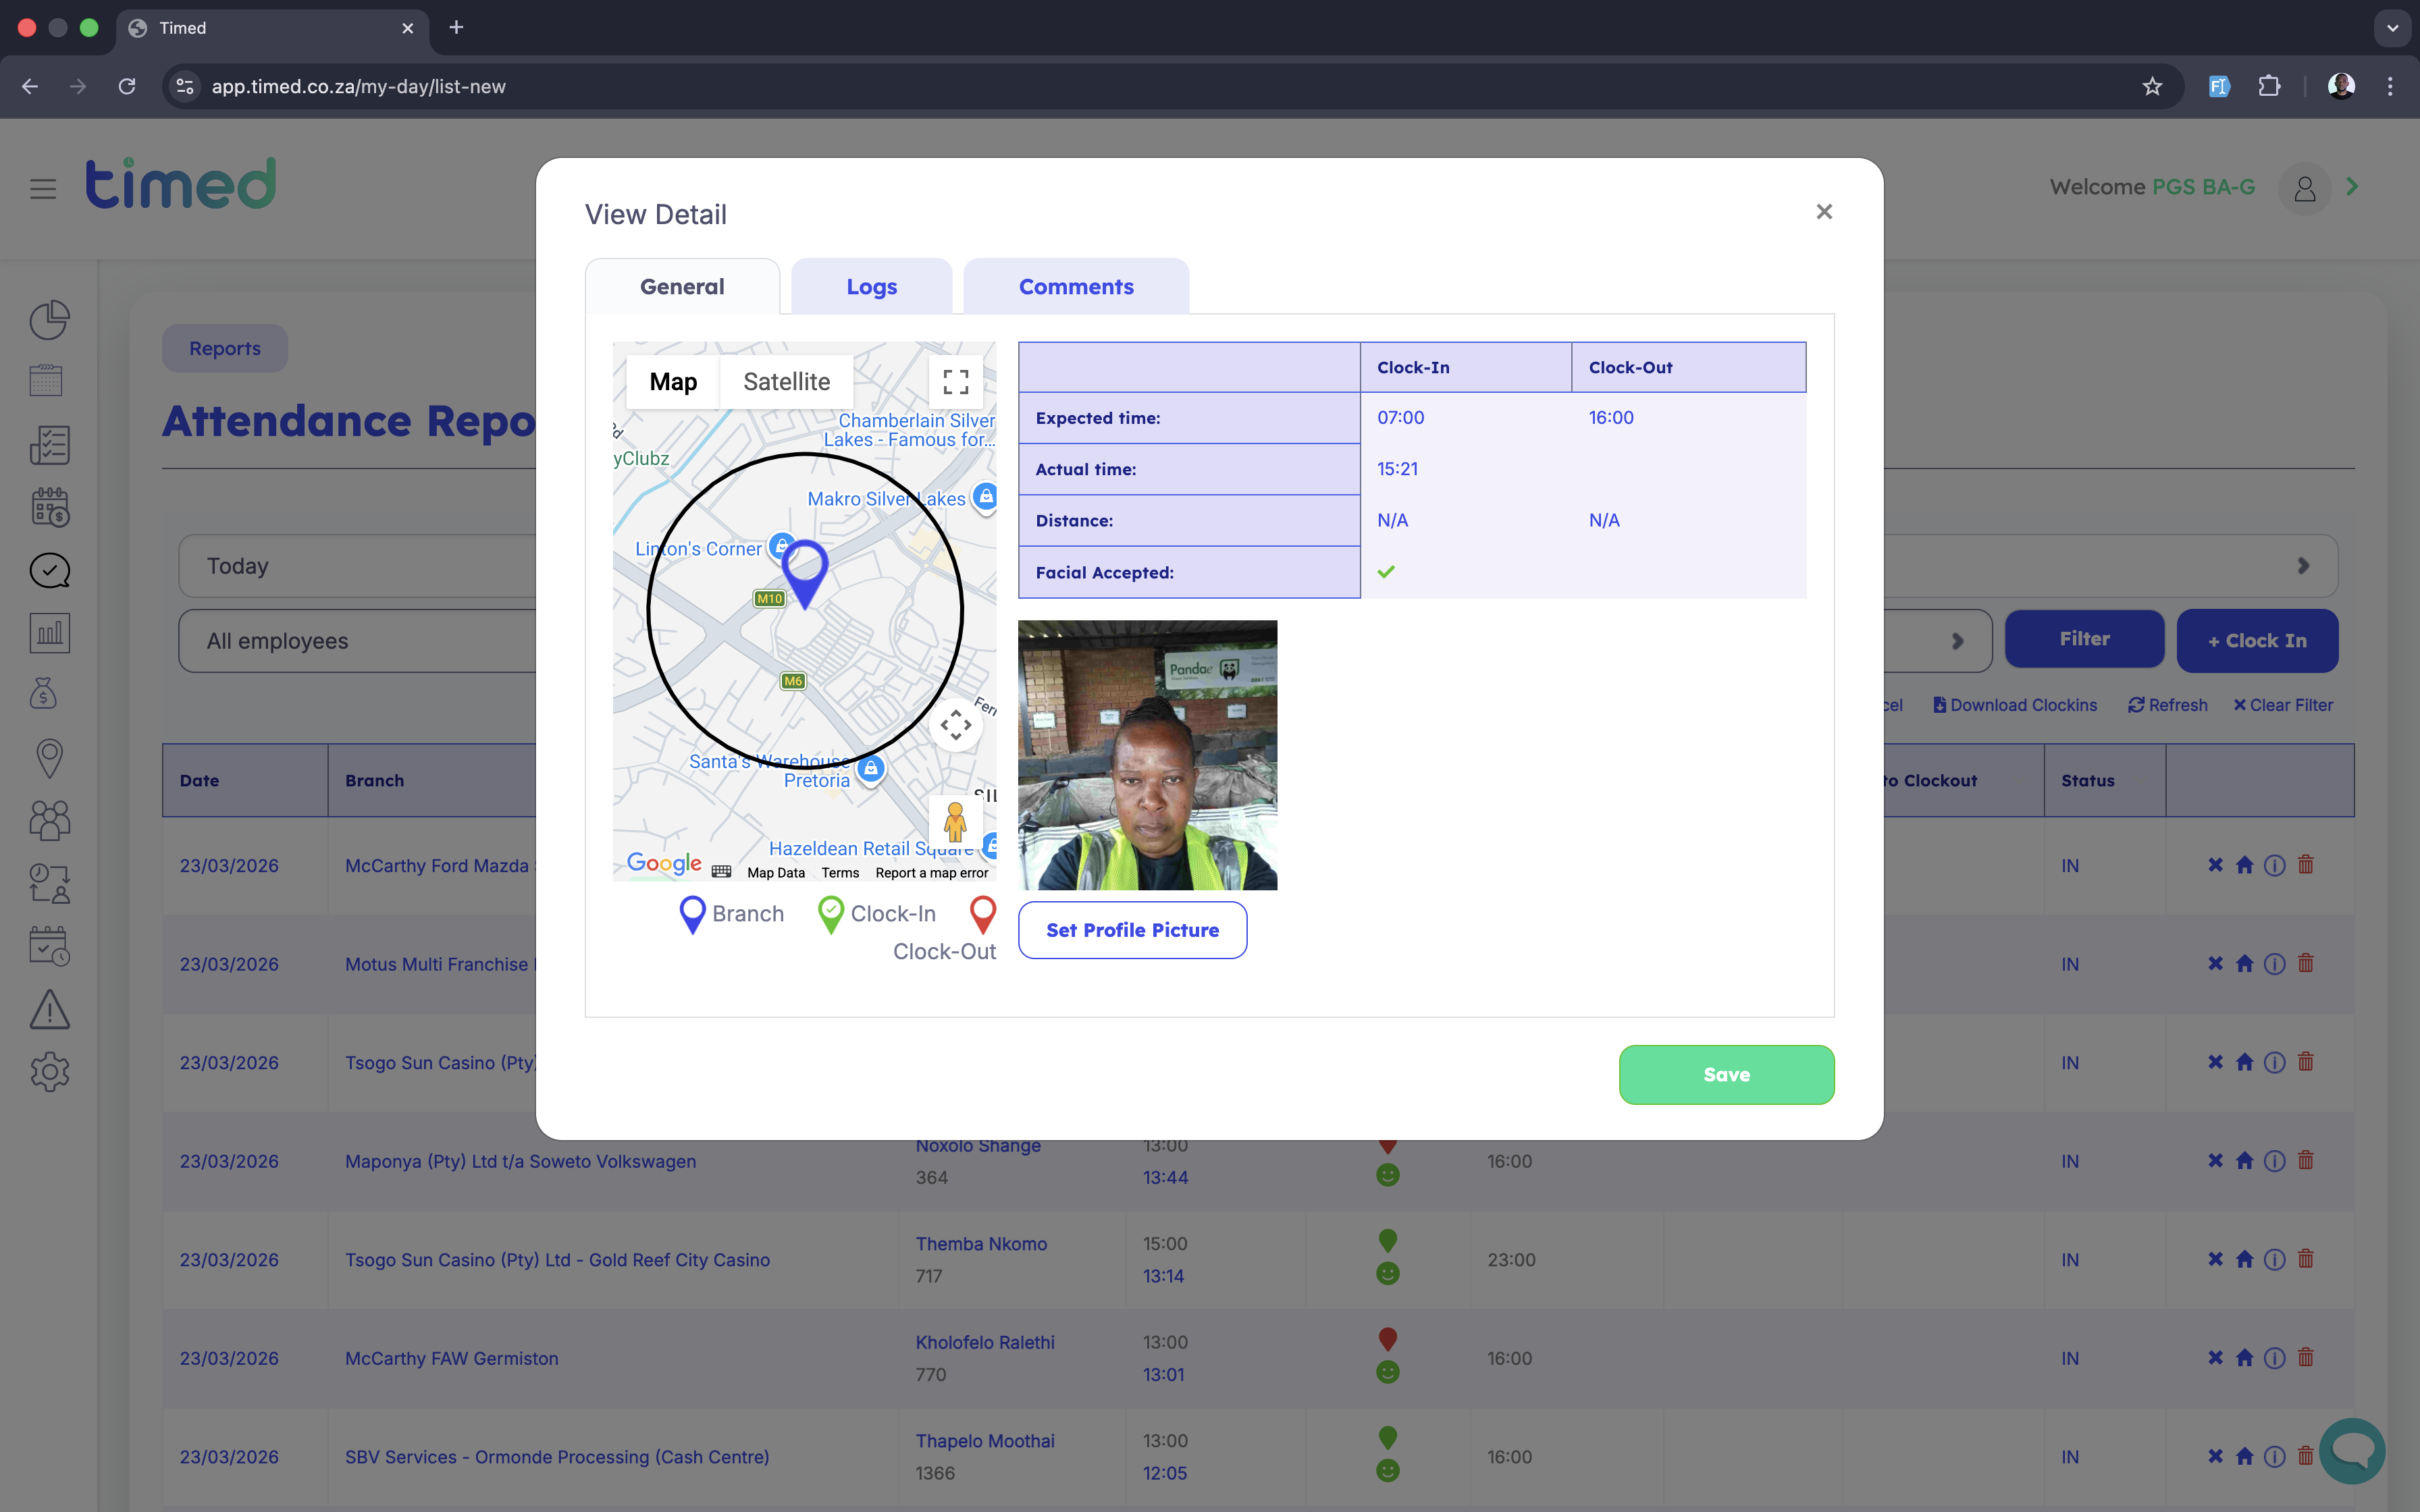Click the blue branch pin on map
2420x1512 pixels.
805,574
